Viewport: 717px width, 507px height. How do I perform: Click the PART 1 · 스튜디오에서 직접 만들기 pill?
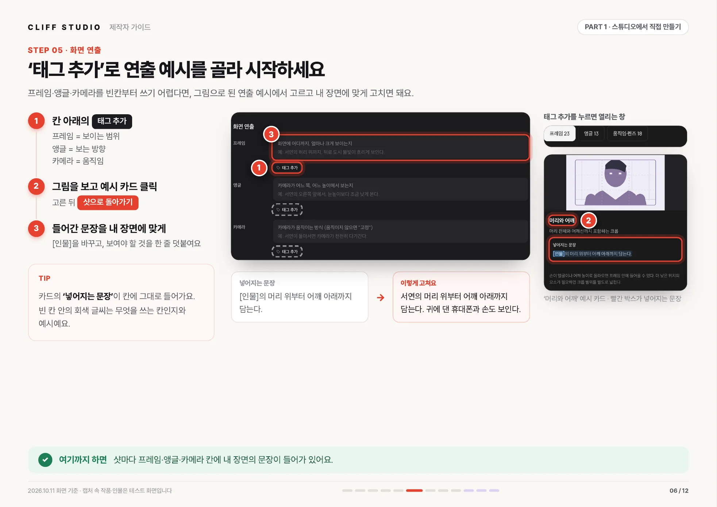point(633,27)
